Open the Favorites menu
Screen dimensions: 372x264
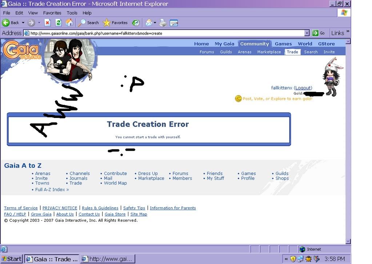coord(52,13)
